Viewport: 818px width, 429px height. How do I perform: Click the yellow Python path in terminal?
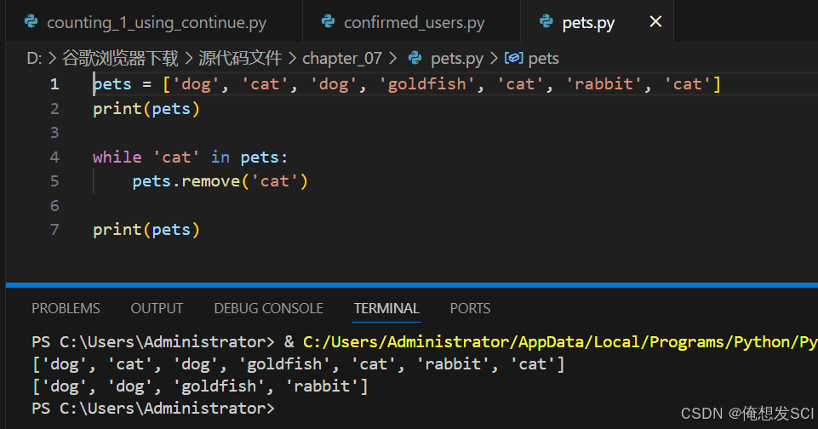tap(560, 342)
